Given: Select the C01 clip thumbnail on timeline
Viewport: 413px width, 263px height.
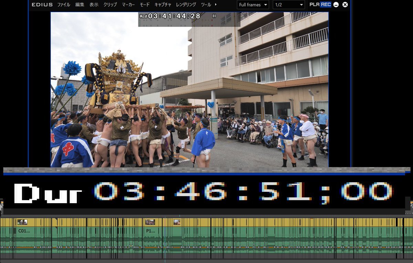Looking at the screenshot, I should [x=22, y=222].
